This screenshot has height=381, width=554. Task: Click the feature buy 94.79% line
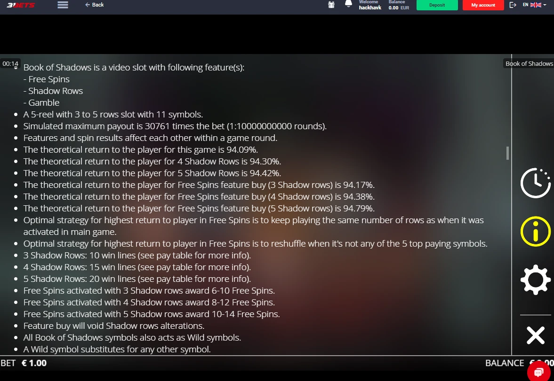199,208
